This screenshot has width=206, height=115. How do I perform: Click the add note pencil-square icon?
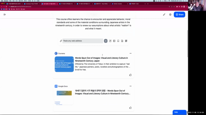[x=110, y=41]
